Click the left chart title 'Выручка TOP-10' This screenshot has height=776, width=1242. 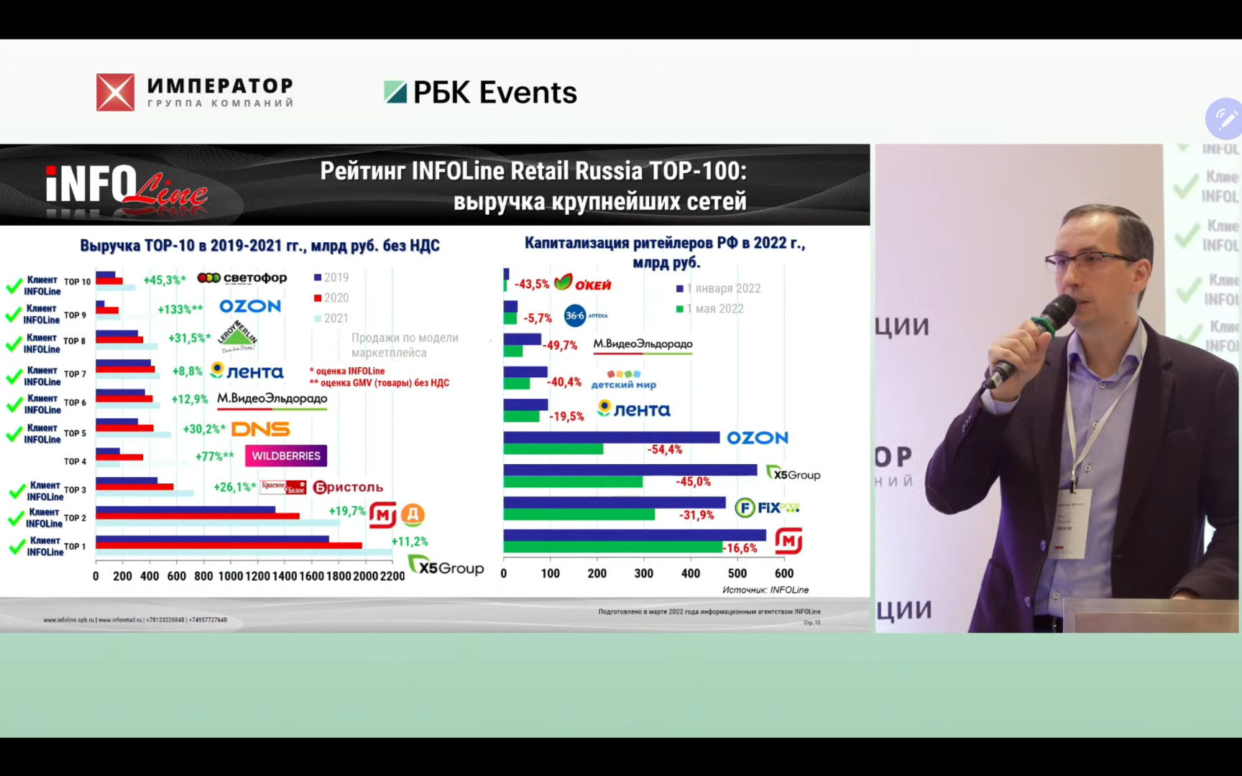[259, 246]
